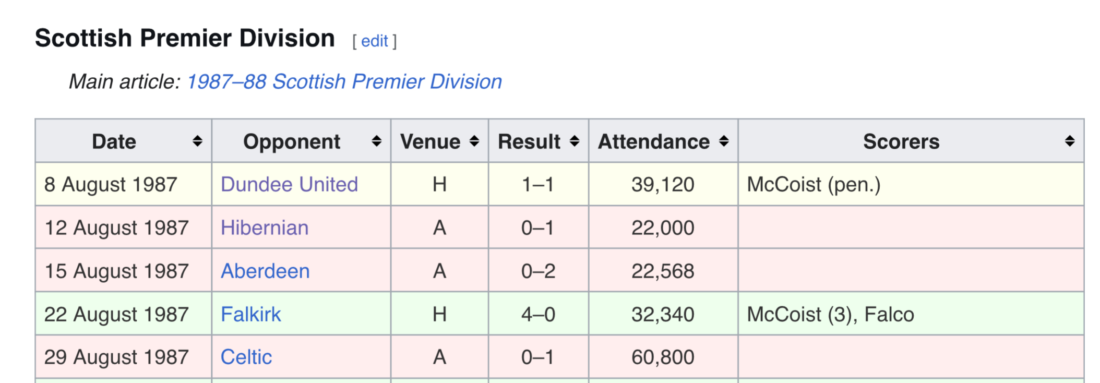Image resolution: width=1100 pixels, height=383 pixels.
Task: Visit the Falkirk team page
Action: 250,314
